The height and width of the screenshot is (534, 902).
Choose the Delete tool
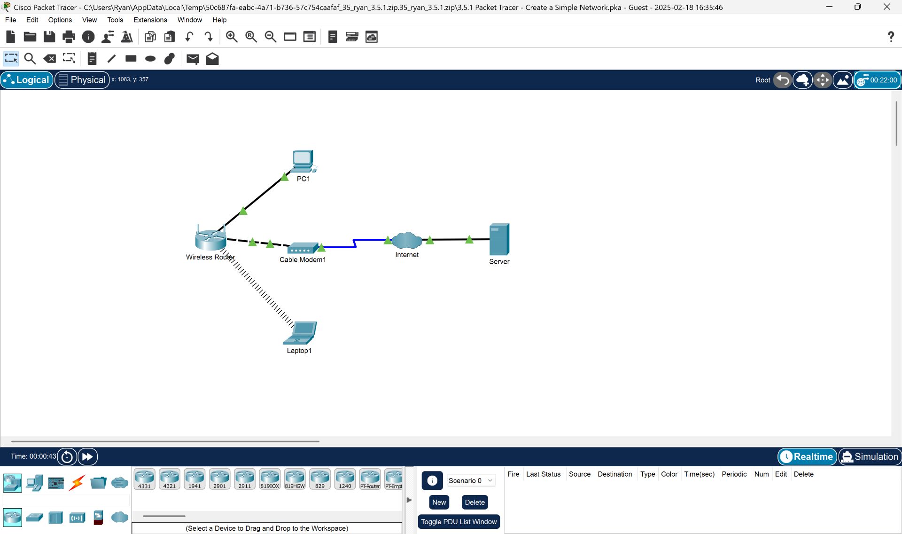pyautogui.click(x=49, y=59)
